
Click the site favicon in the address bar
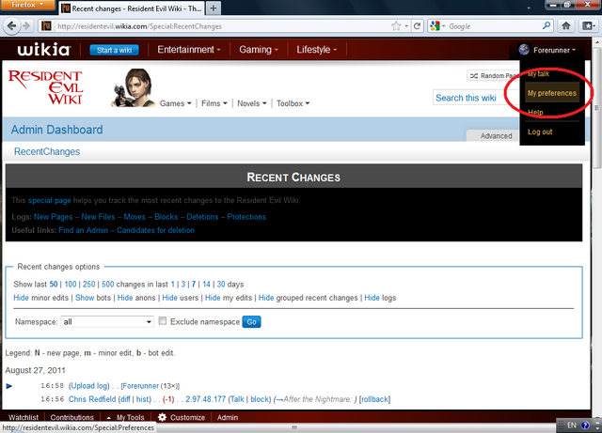[46, 26]
